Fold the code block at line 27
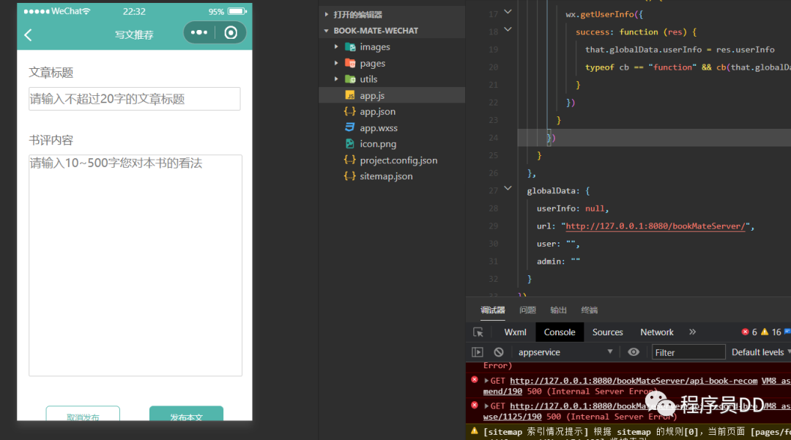The height and width of the screenshot is (440, 791). pos(508,189)
